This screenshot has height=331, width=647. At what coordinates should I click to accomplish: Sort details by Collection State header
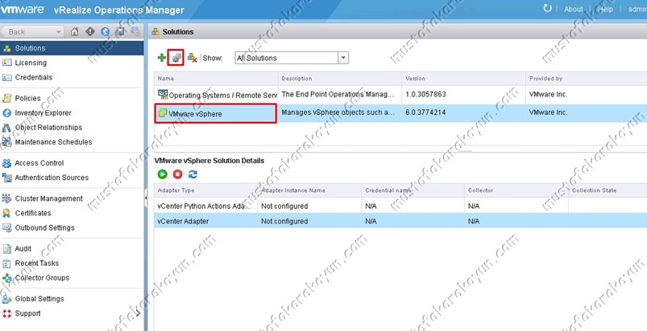(608, 190)
